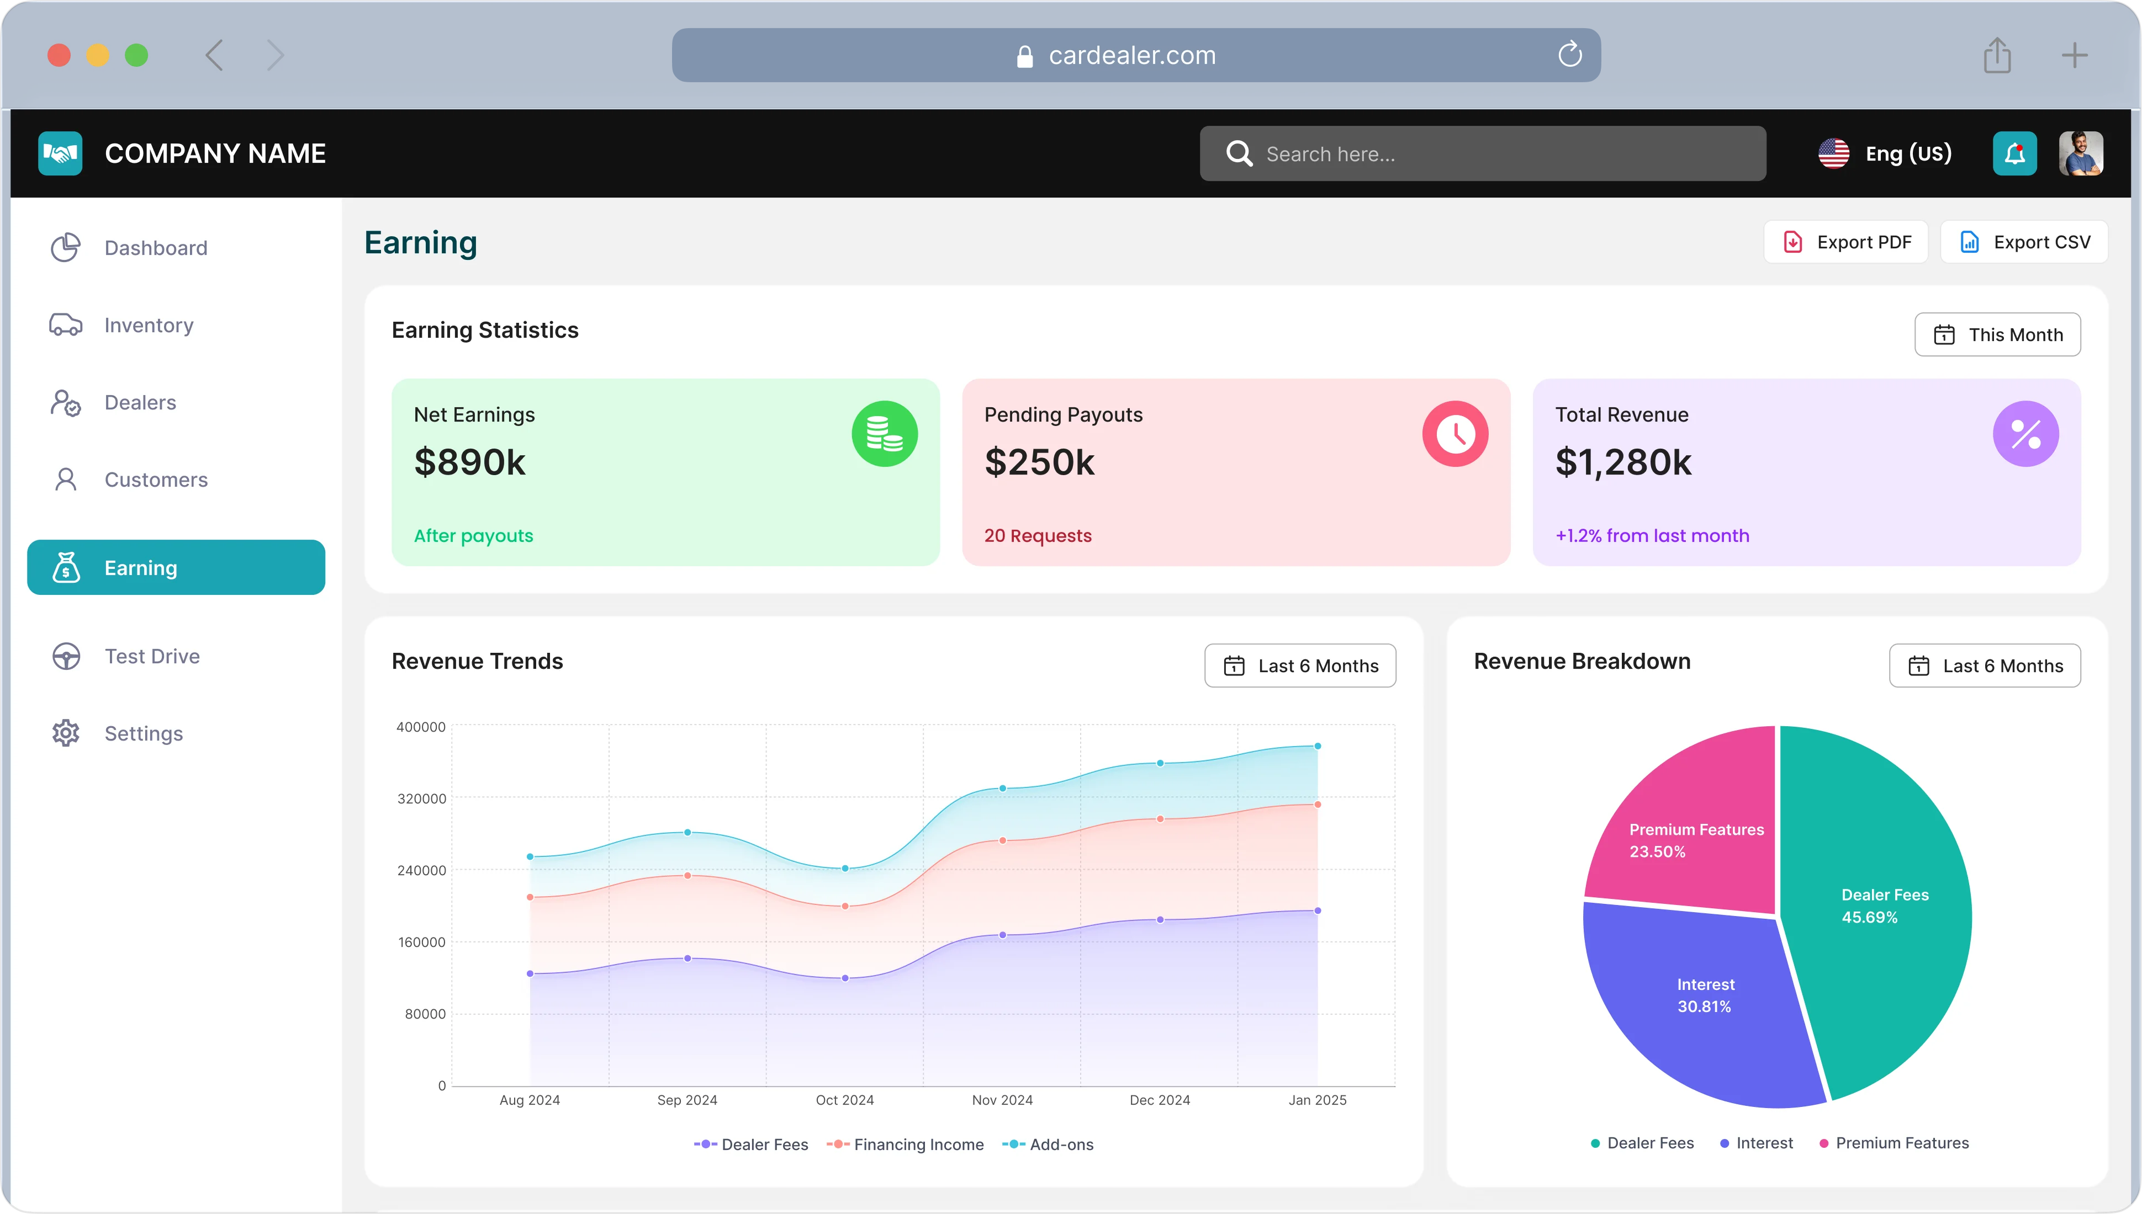2142x1214 pixels.
Task: Open the Dashboard section from sidebar
Action: tap(155, 247)
